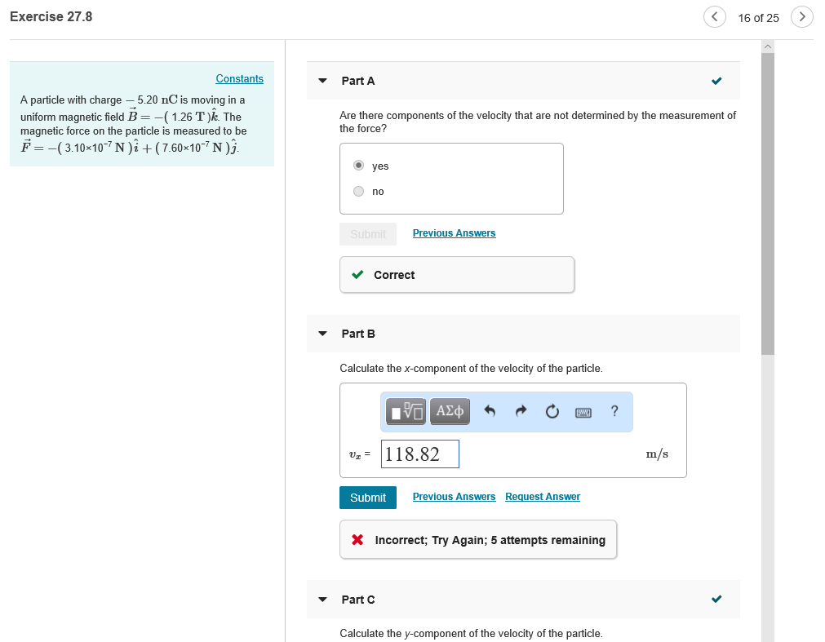Expand the Part C section
Screen dimensions: 825x642
click(x=322, y=600)
